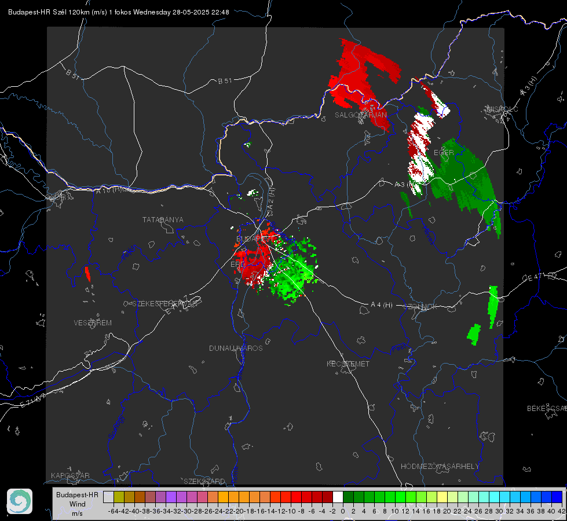Viewport: 567px width, 521px height.
Task: Click the SZEKSZARD city label
Action: pos(204,481)
